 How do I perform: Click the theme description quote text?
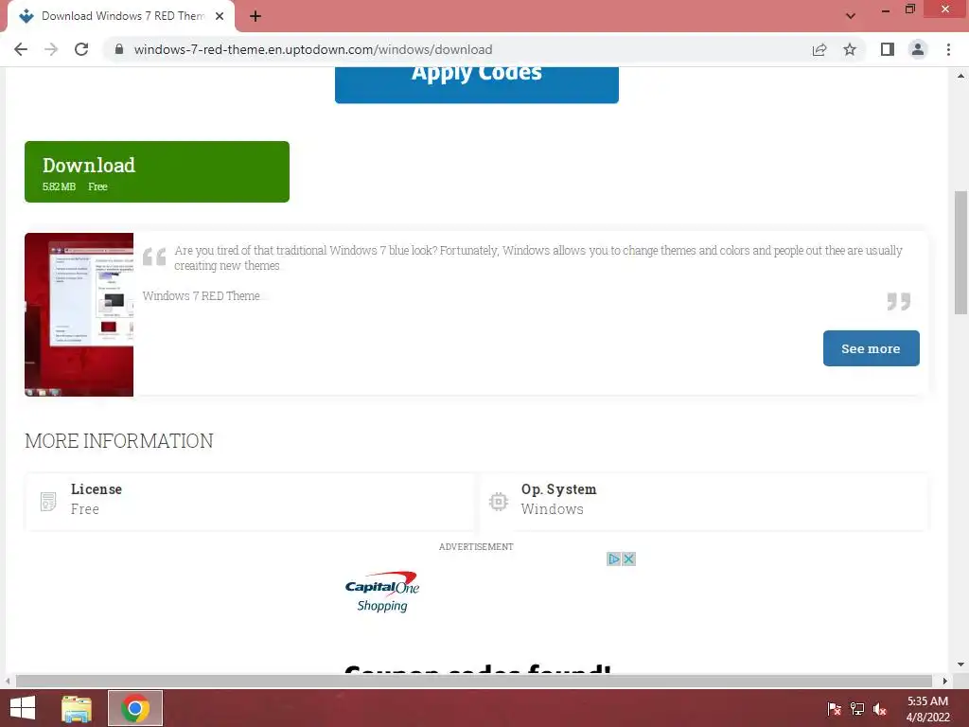538,257
